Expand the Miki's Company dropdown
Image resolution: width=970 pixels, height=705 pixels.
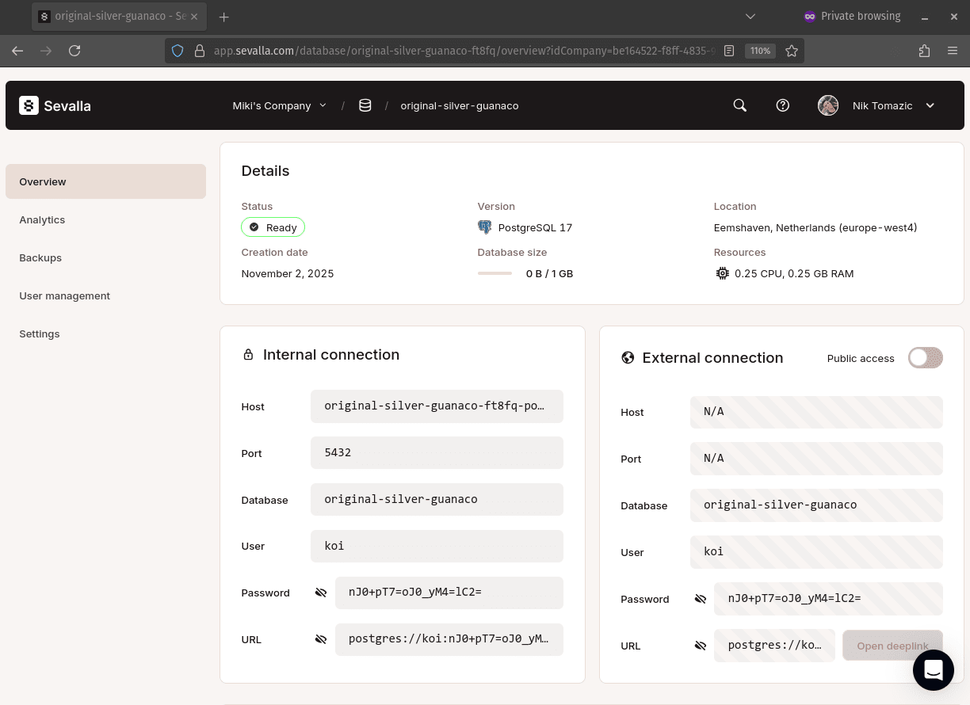[x=279, y=105]
